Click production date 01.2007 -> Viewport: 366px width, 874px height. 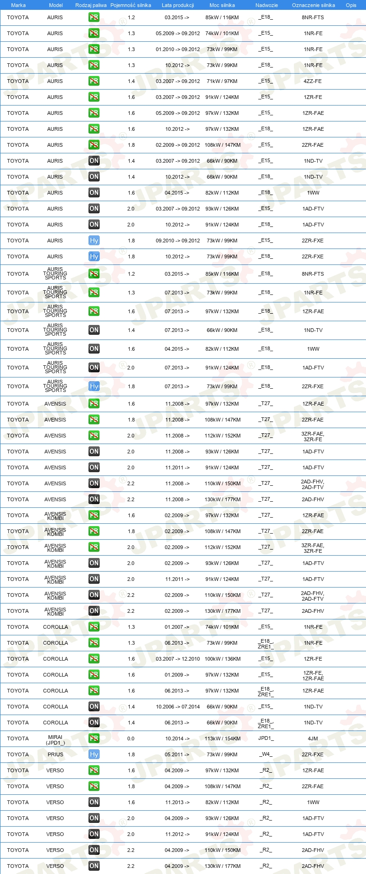point(177,627)
